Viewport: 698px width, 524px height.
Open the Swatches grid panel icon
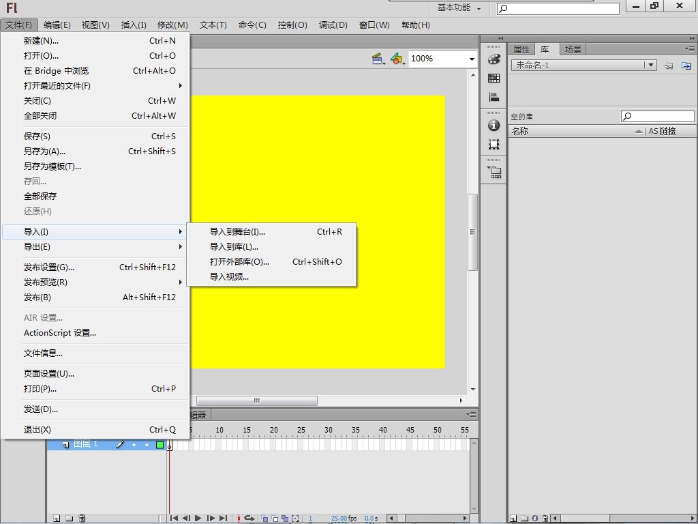click(x=494, y=78)
